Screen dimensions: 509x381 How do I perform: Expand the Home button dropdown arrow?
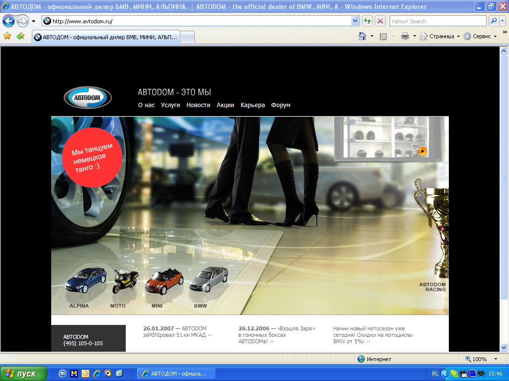pos(372,36)
